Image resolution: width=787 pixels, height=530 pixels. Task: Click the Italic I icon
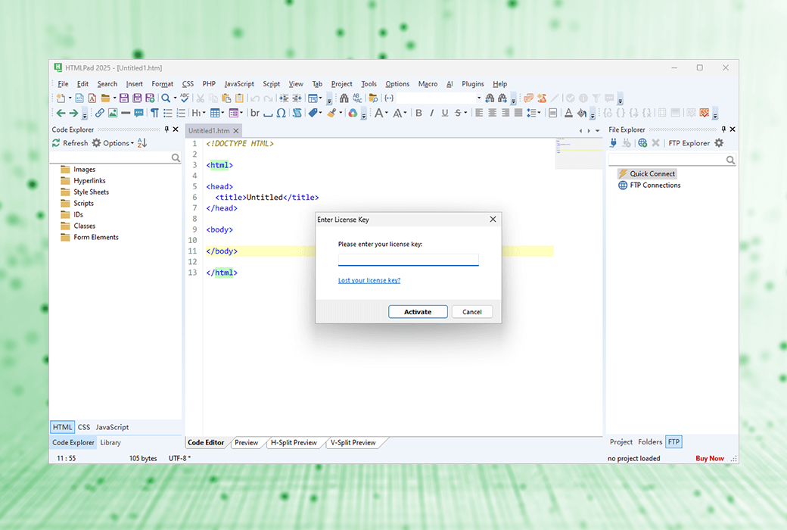pos(431,113)
